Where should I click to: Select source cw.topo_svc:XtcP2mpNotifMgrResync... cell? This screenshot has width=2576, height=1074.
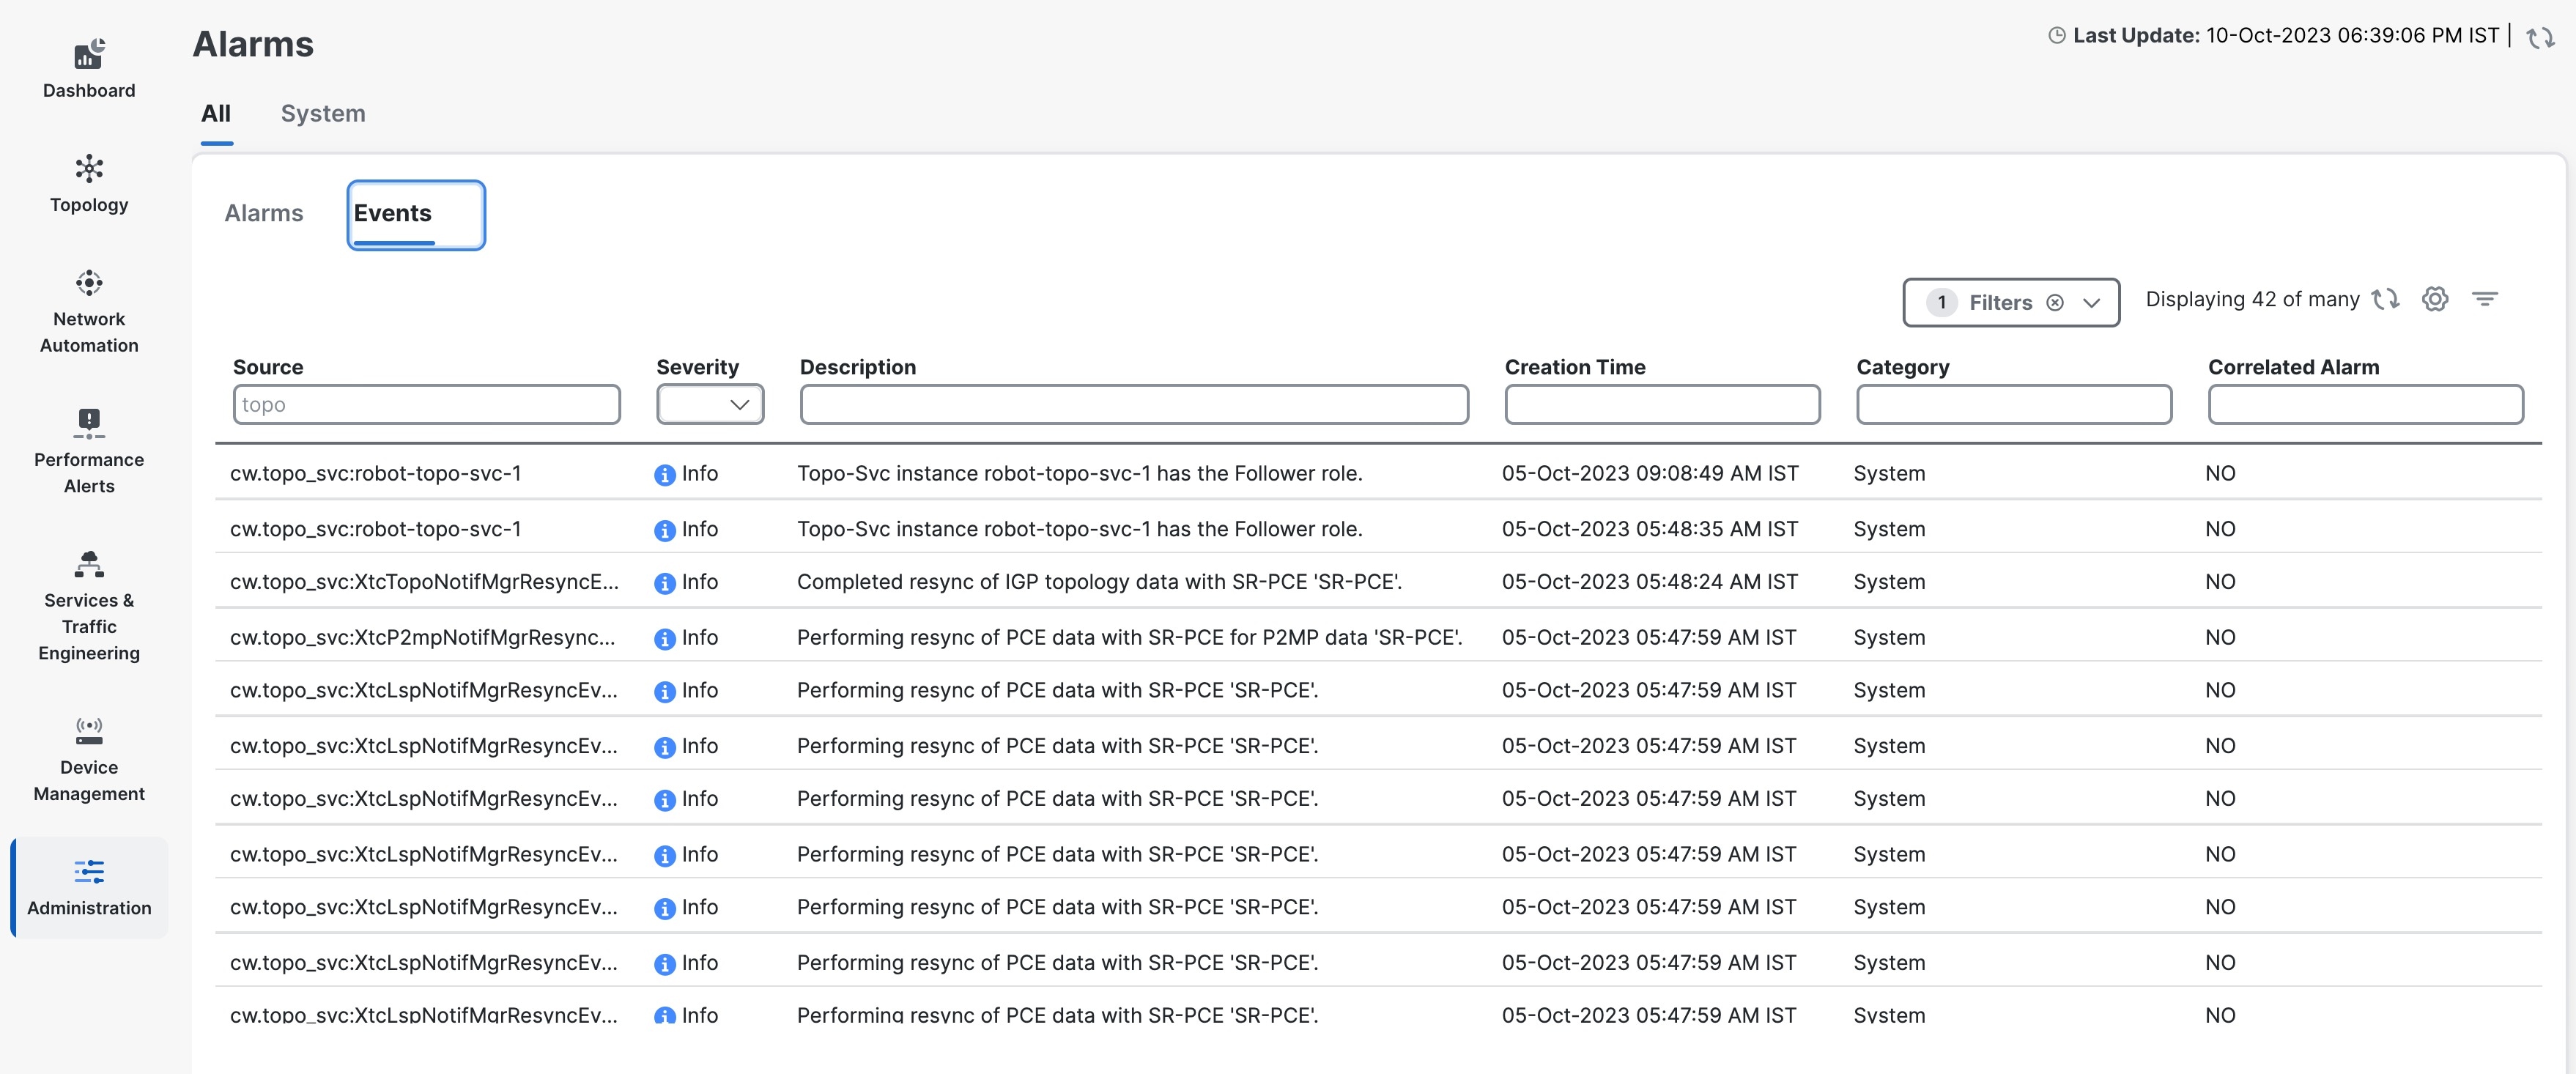pos(422,638)
